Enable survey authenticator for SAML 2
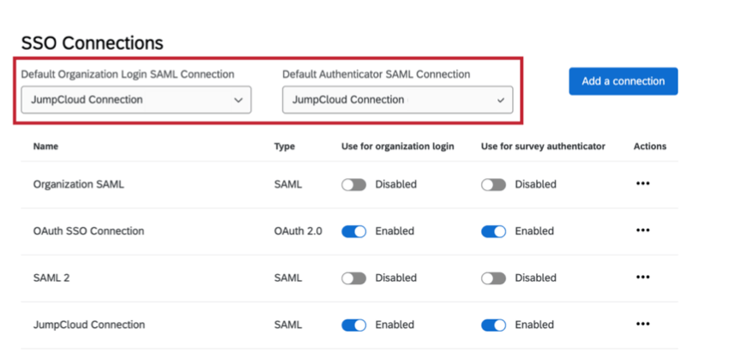Image resolution: width=729 pixels, height=364 pixels. point(493,278)
